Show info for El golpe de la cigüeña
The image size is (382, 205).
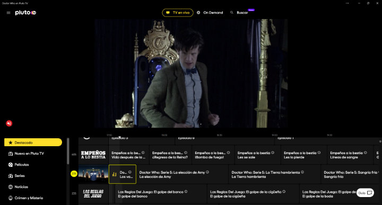tap(284, 192)
